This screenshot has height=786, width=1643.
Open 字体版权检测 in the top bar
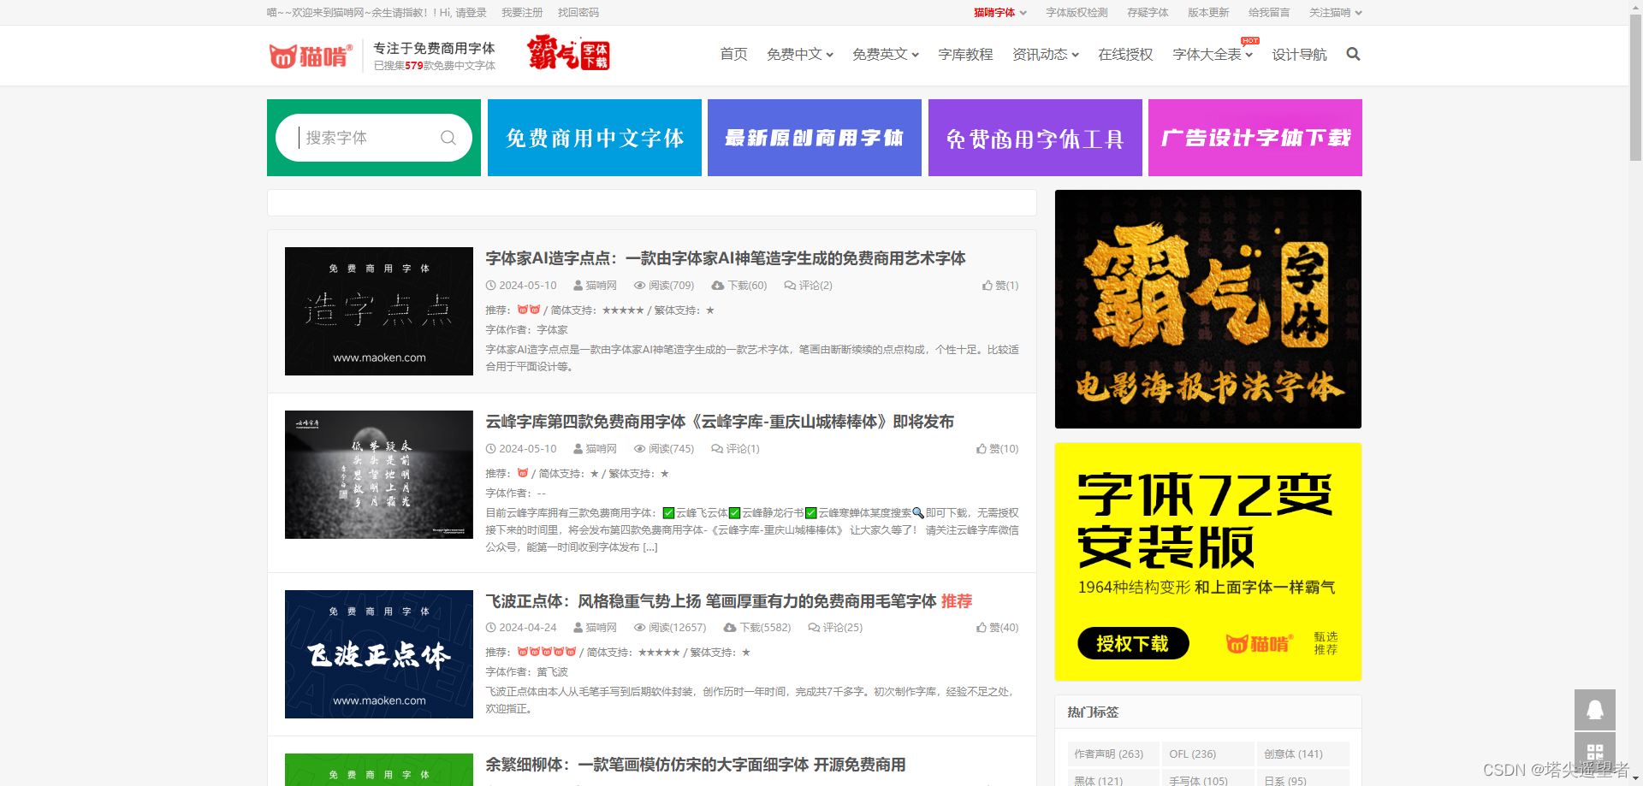click(1077, 13)
